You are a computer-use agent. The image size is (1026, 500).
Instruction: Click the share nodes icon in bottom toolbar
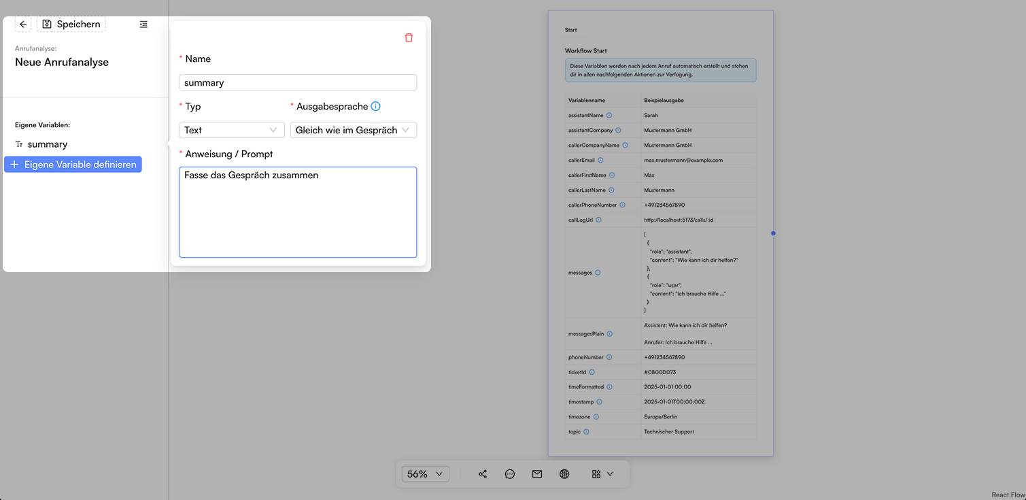pyautogui.click(x=483, y=474)
